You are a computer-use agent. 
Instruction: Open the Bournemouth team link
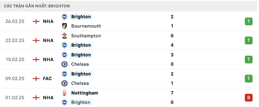coord(86,26)
